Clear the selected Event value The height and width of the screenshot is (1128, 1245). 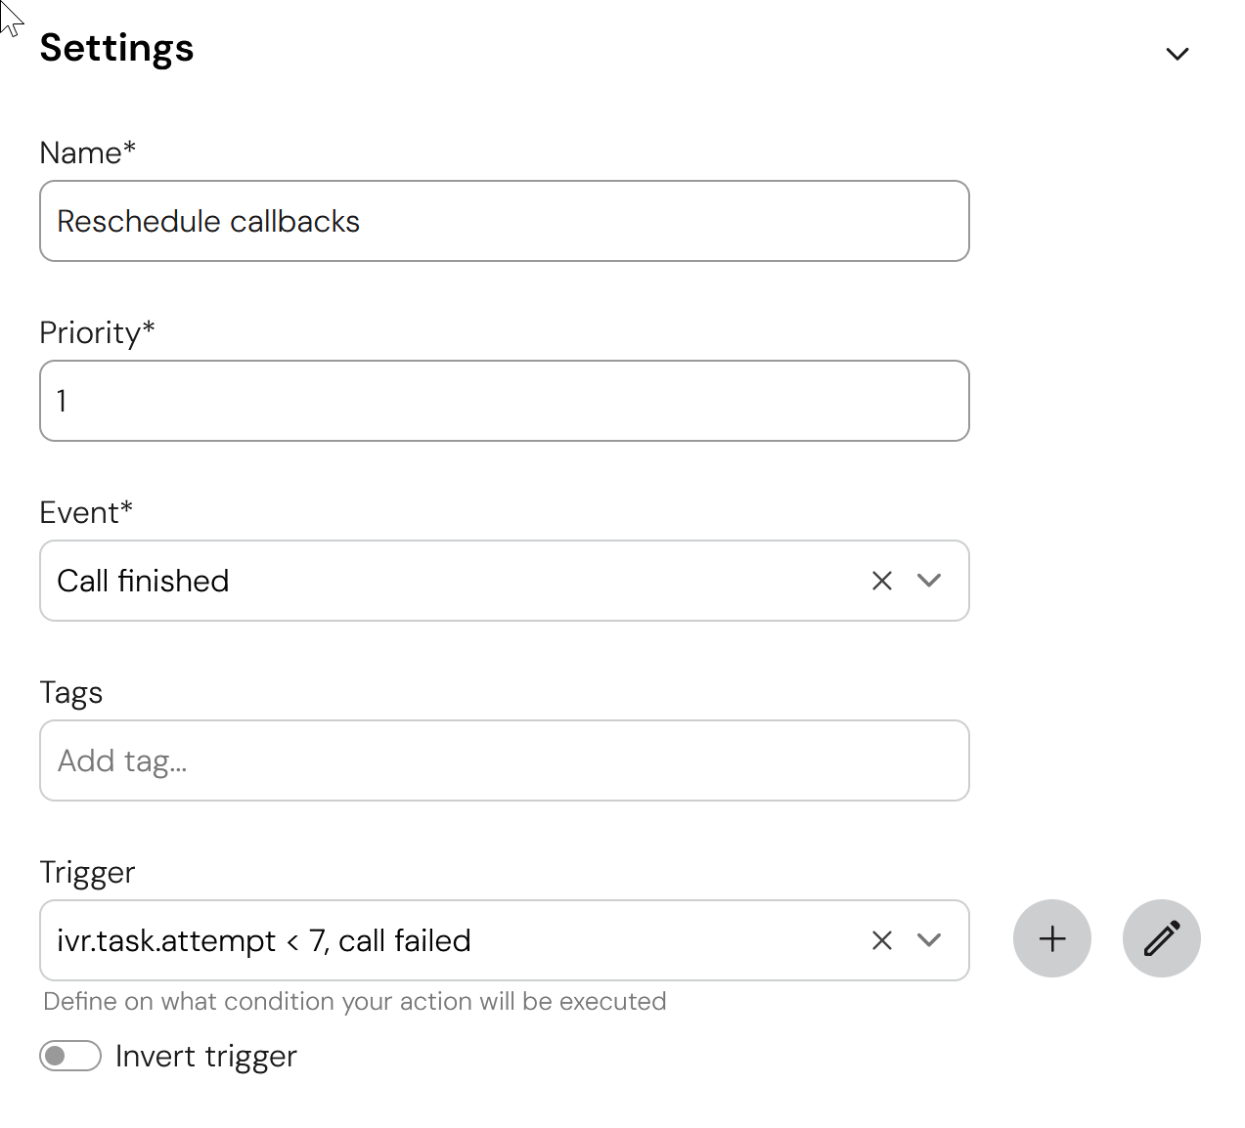point(882,581)
